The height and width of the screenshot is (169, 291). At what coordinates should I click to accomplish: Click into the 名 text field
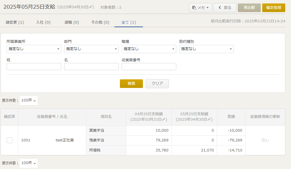click(91, 67)
